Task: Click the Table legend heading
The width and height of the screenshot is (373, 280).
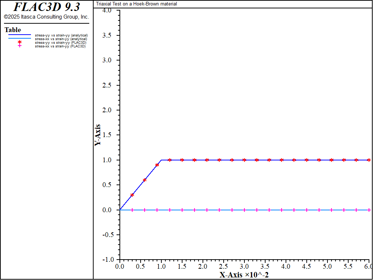Action: pos(13,30)
